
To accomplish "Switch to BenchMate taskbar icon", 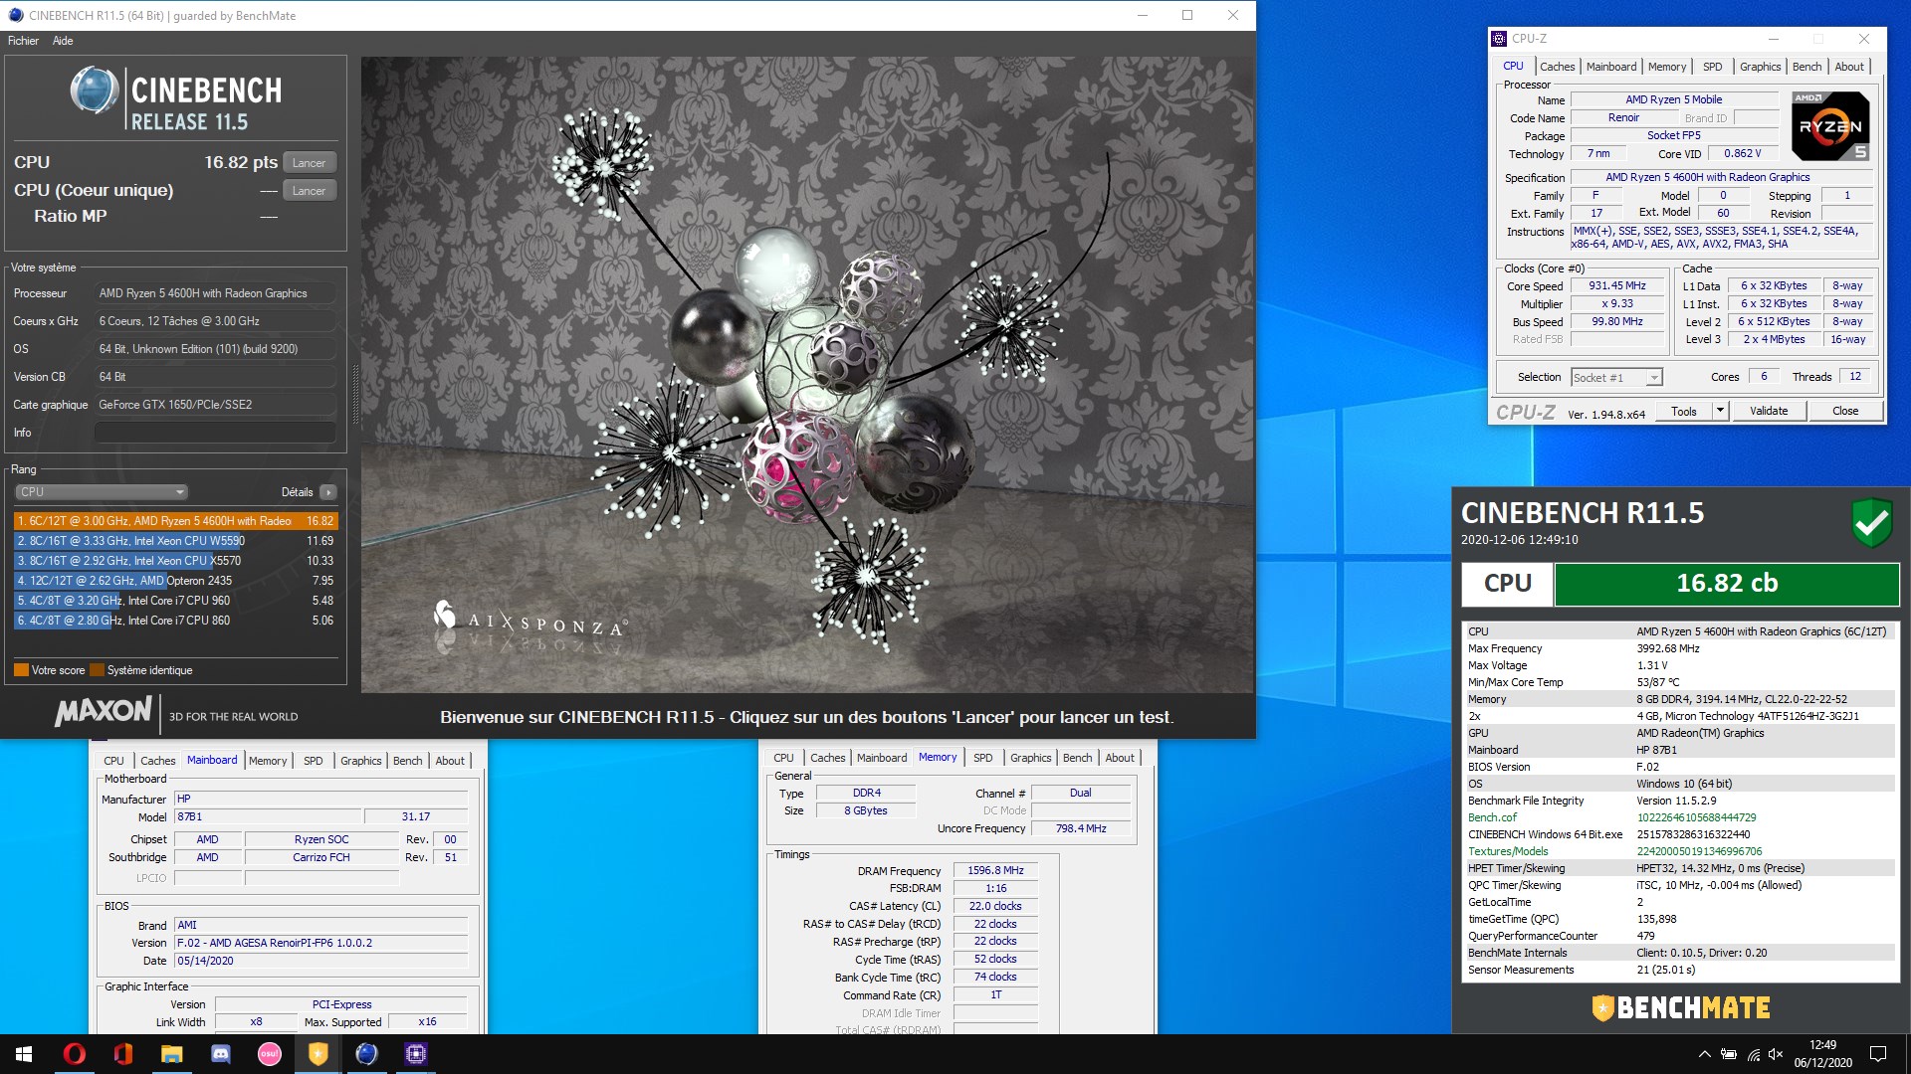I will click(x=318, y=1054).
